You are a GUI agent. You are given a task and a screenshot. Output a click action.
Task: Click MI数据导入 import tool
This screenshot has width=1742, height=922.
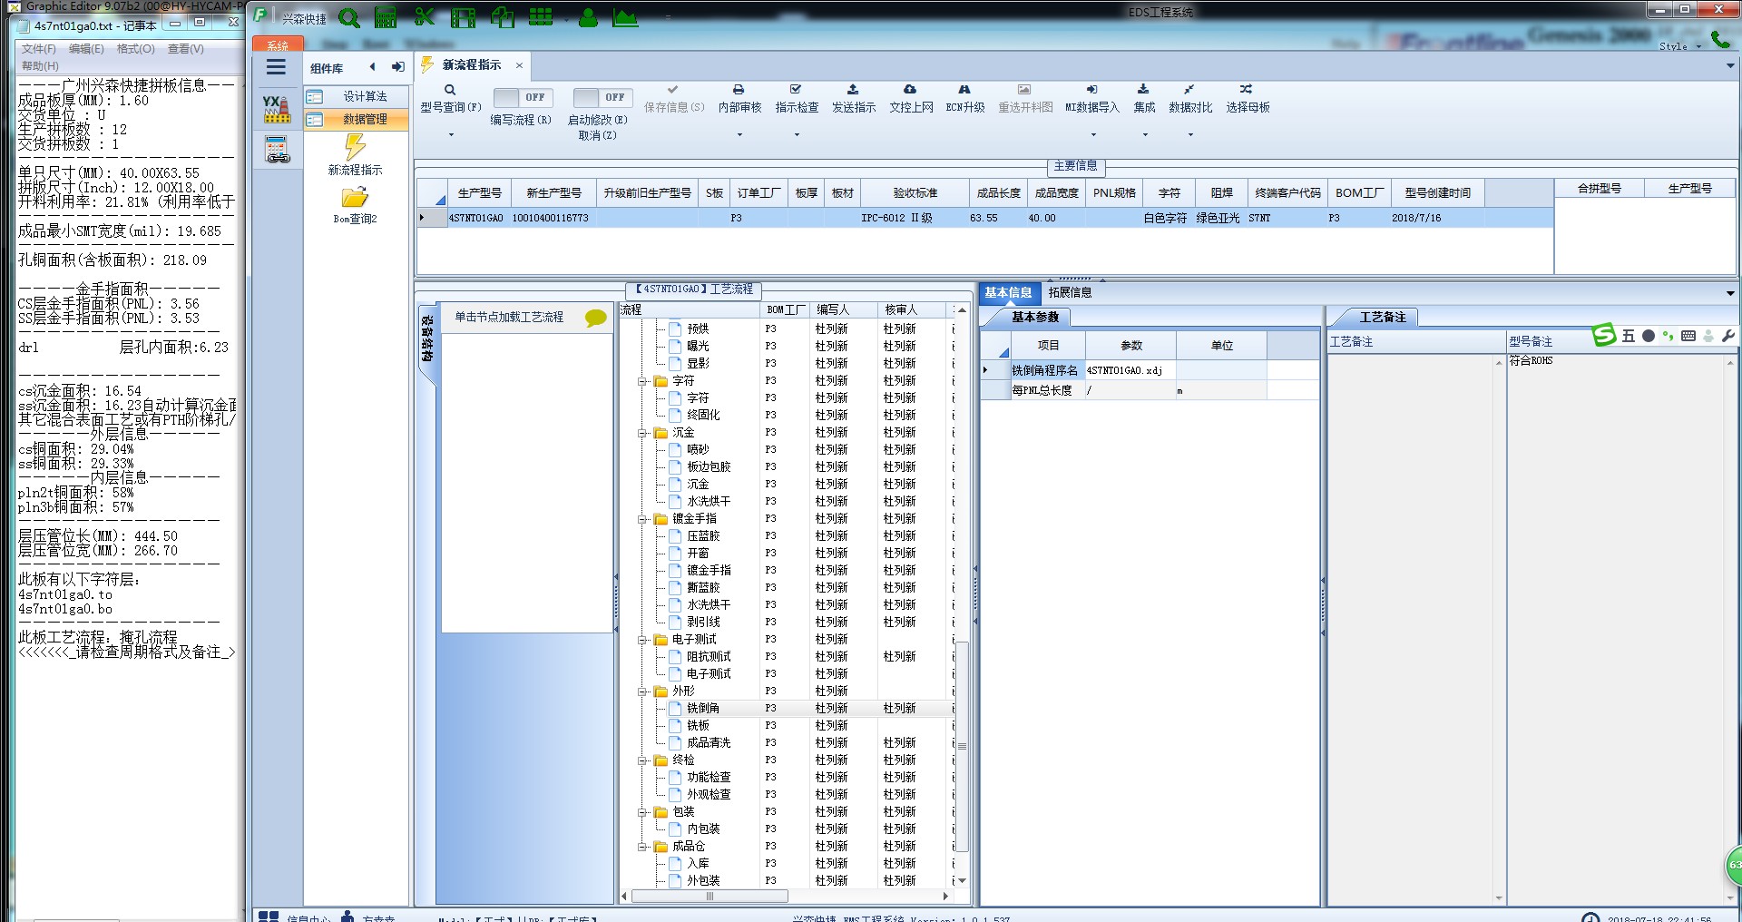click(1092, 99)
